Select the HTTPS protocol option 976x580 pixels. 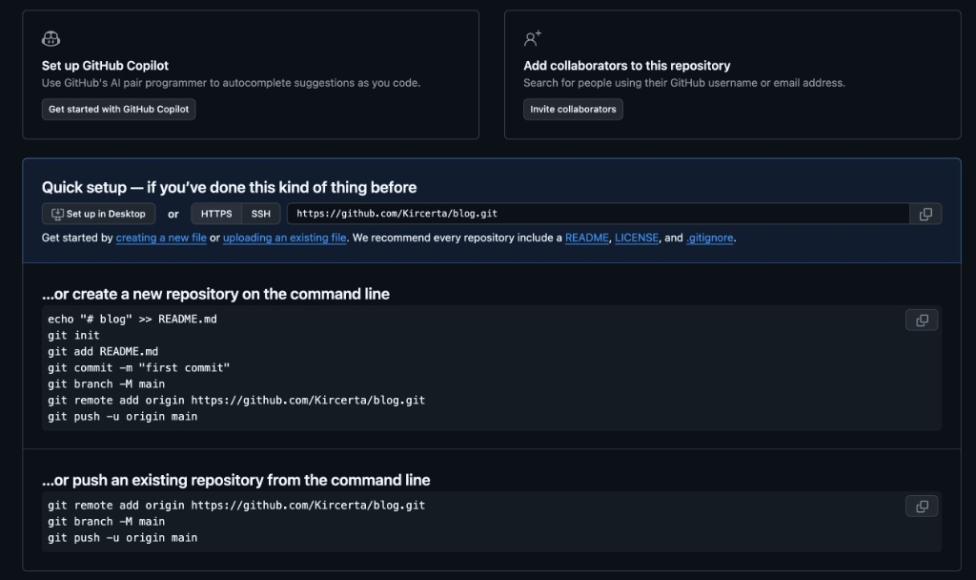216,214
